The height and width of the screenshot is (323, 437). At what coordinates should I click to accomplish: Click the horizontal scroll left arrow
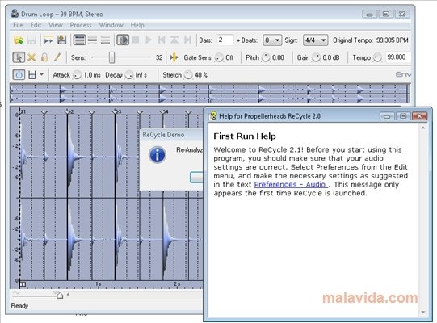(x=68, y=294)
